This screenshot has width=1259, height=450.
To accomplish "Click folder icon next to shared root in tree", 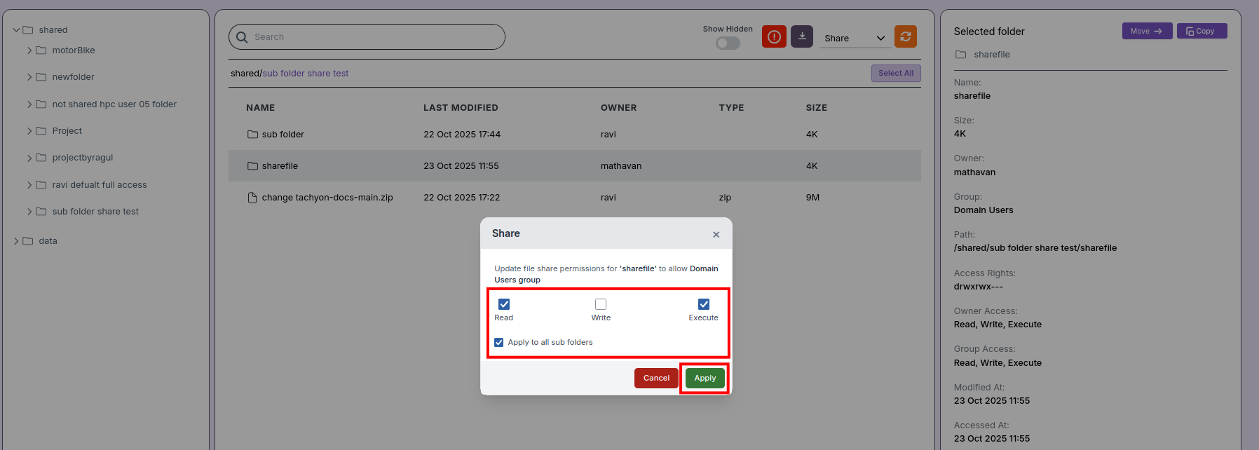I will point(28,30).
